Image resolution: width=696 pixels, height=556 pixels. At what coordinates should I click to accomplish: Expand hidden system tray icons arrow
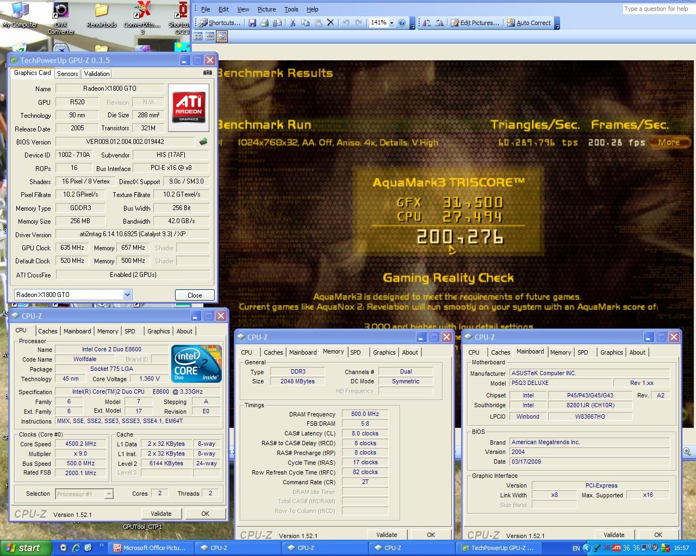pos(586,548)
